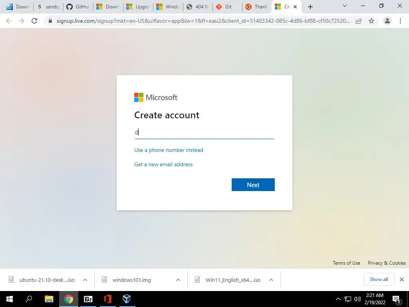Open a new browser tab

(x=310, y=7)
